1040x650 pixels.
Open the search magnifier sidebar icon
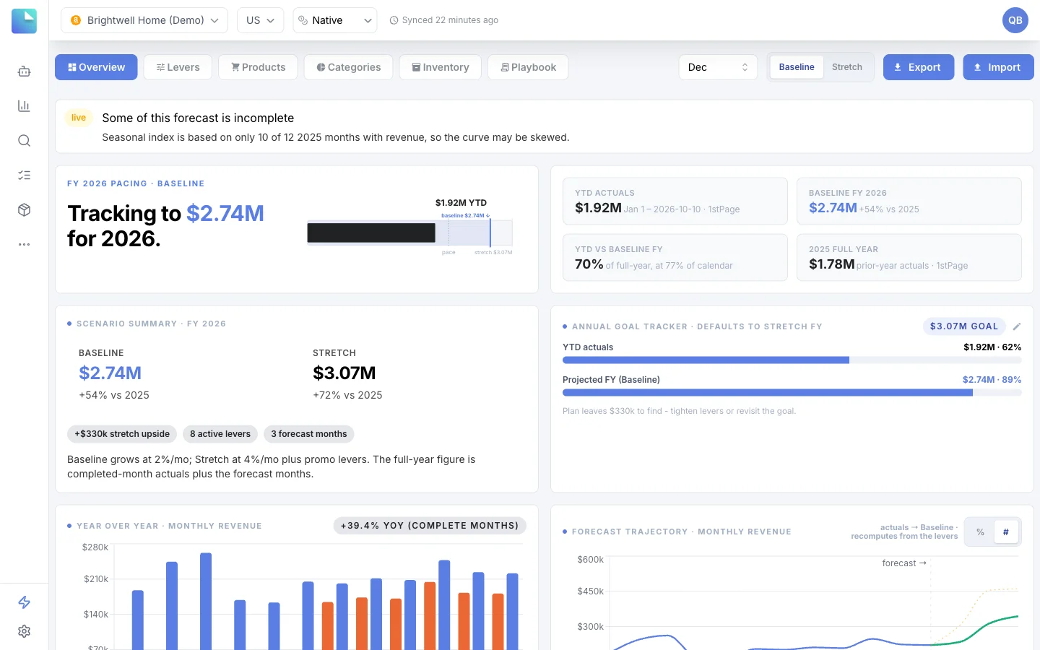(24, 141)
